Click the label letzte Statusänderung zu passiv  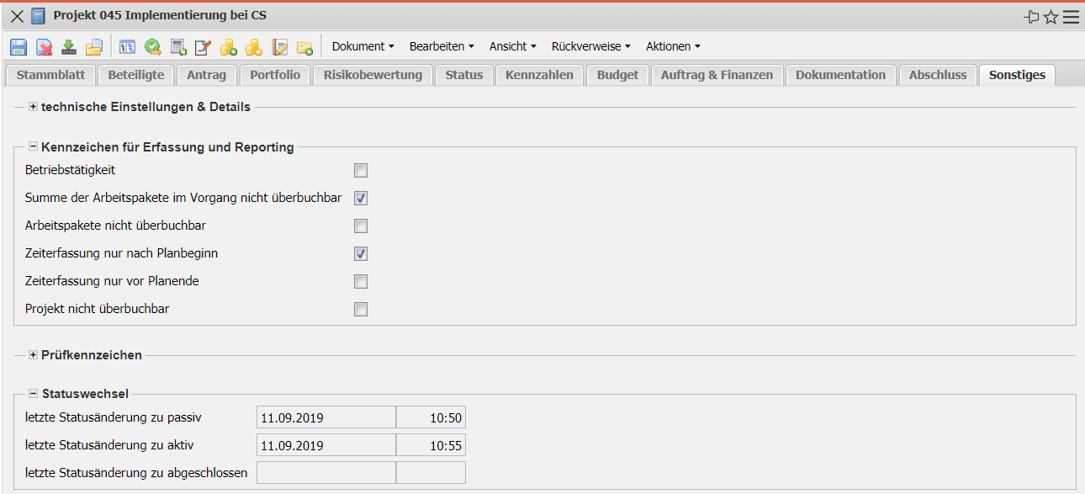point(114,417)
